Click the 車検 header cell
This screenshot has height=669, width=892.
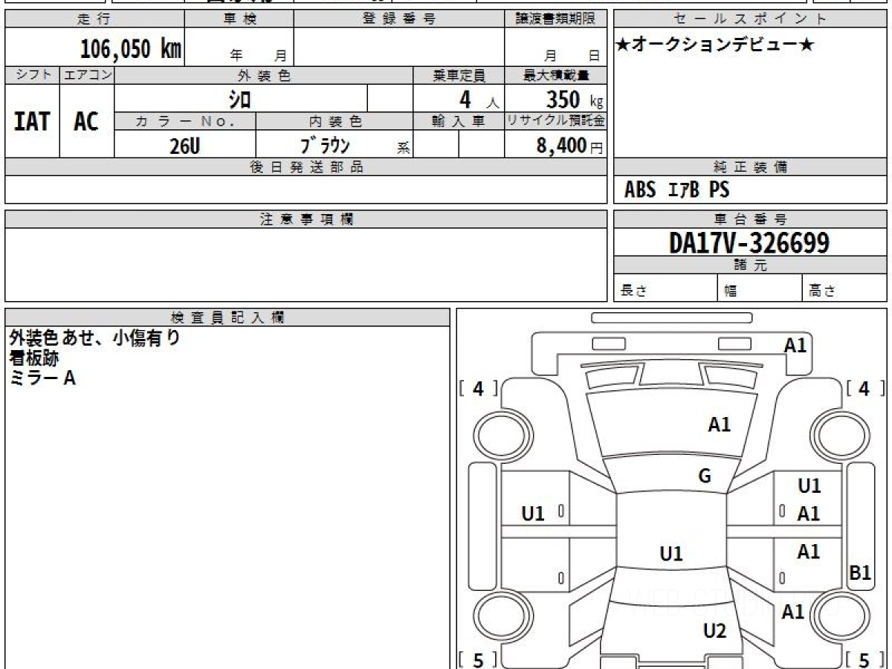[239, 19]
